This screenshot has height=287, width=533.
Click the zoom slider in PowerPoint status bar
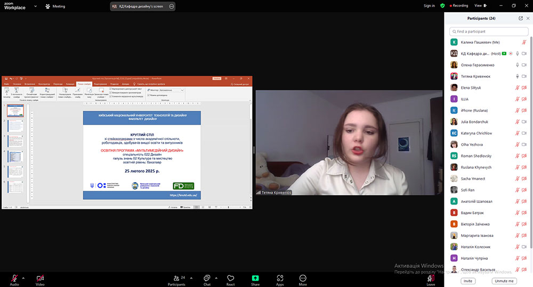229,207
